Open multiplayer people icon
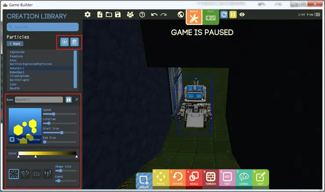Image resolution: width=325 pixels, height=192 pixels. [x=130, y=14]
